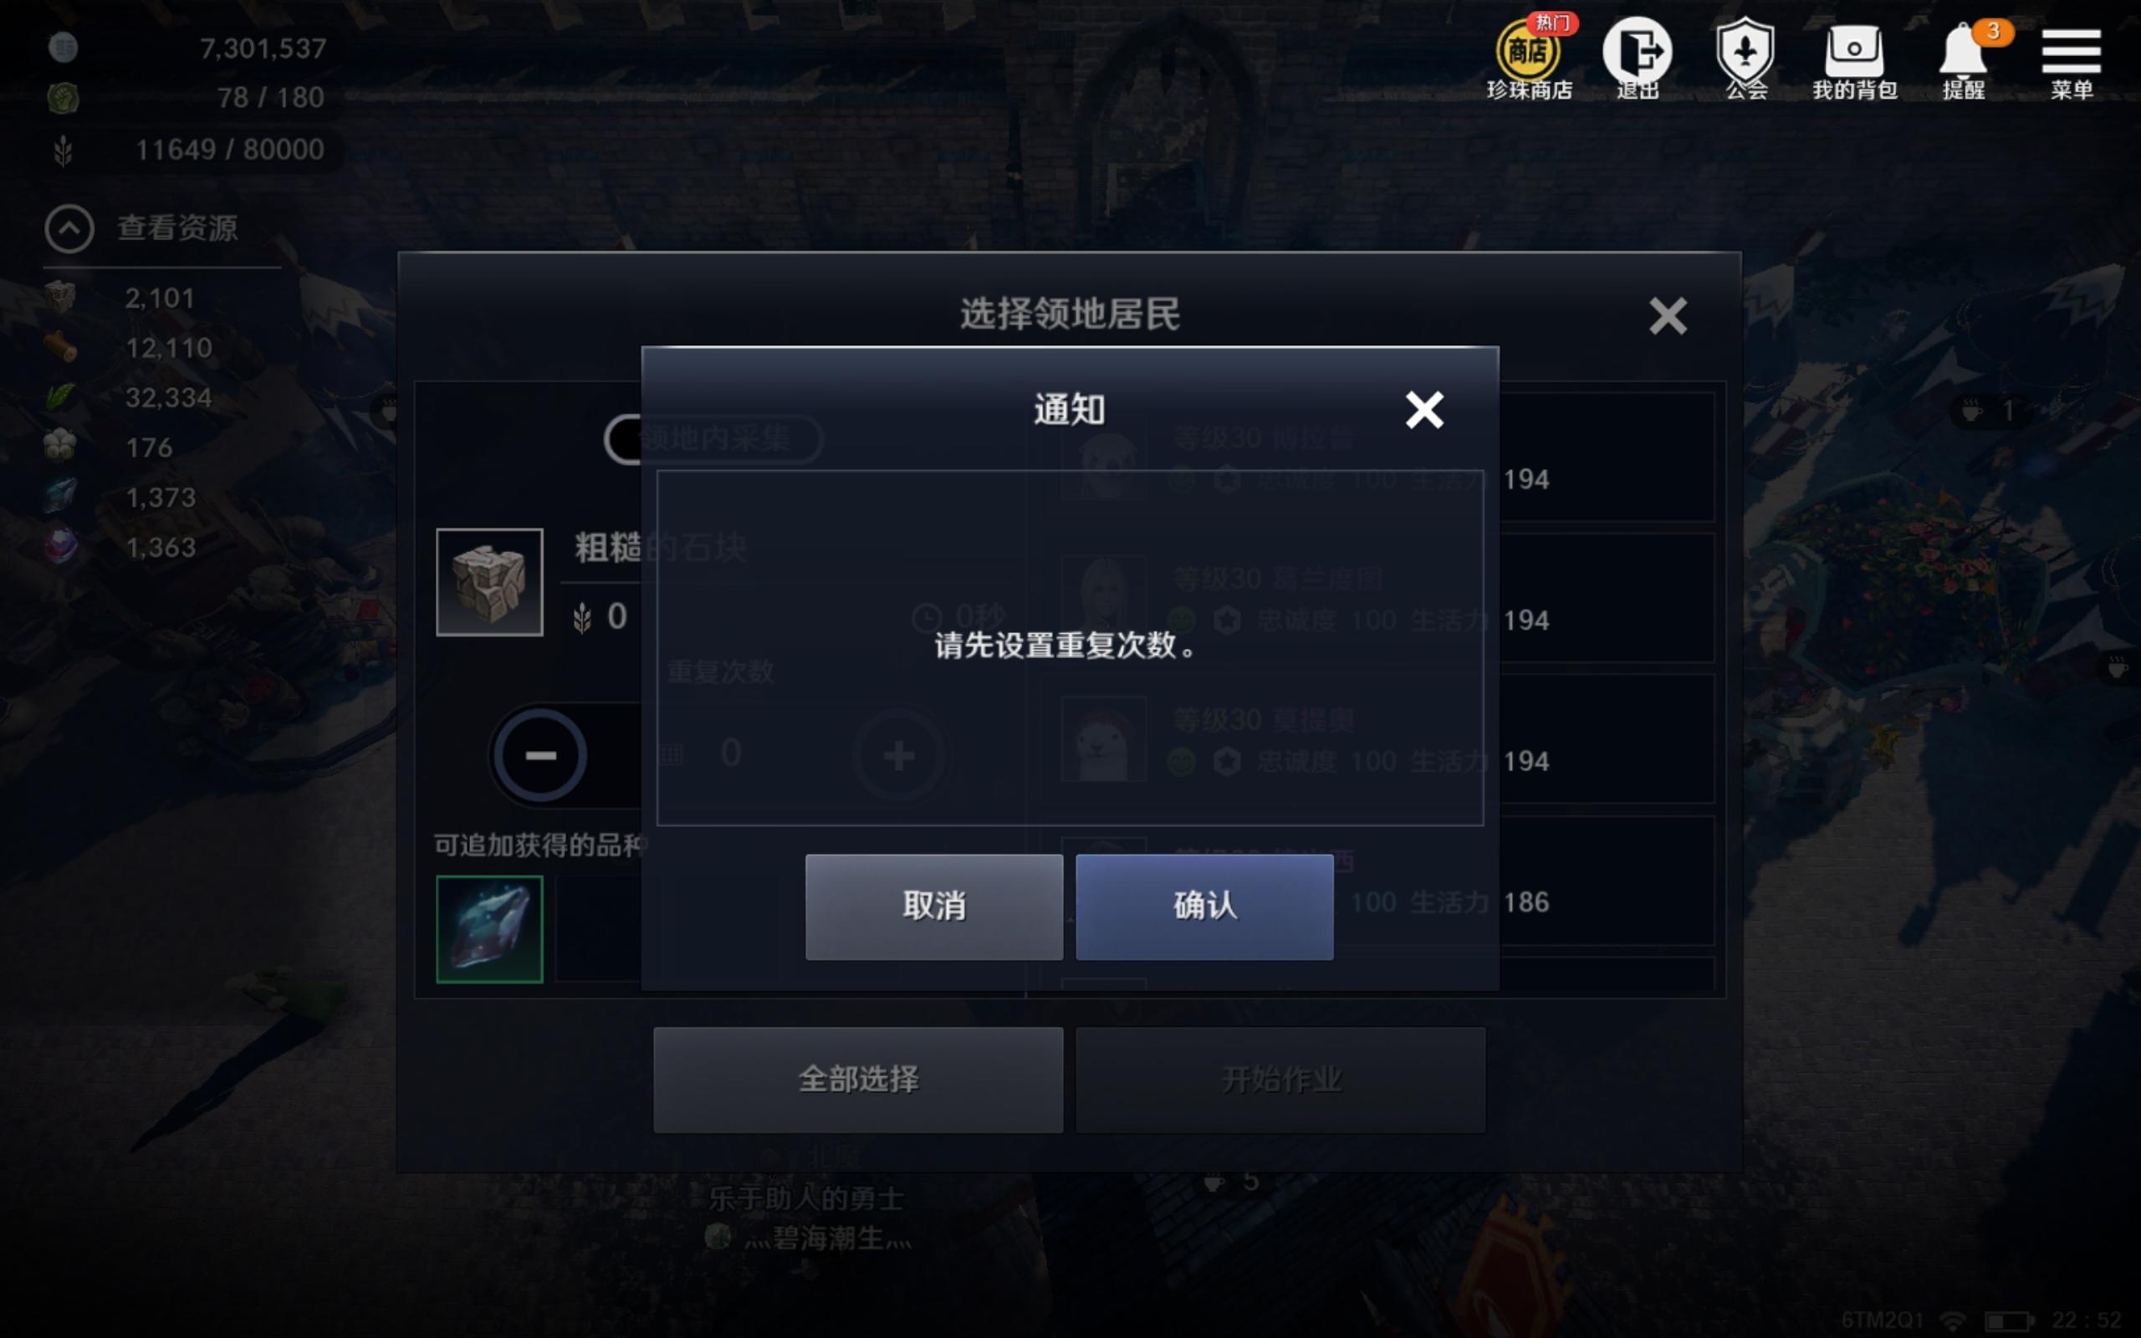Cancel the notification with 取消
2141x1338 pixels.
coord(933,906)
